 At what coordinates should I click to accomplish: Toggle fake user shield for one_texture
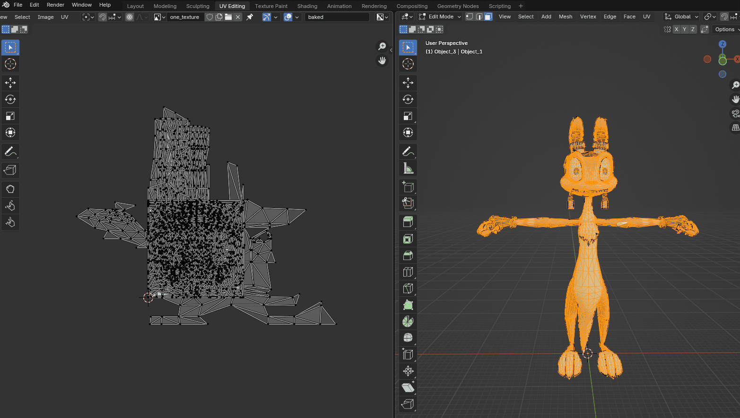209,17
